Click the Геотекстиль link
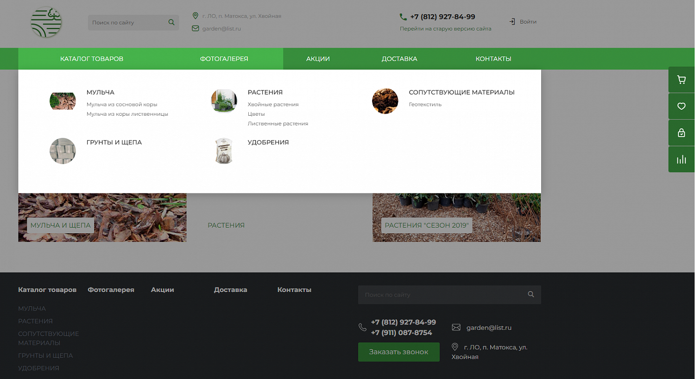Screen dimensions: 695x379 pyautogui.click(x=425, y=105)
